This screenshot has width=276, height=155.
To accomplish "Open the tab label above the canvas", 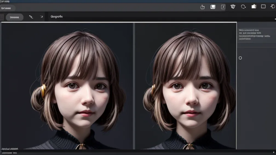I will point(57,17).
